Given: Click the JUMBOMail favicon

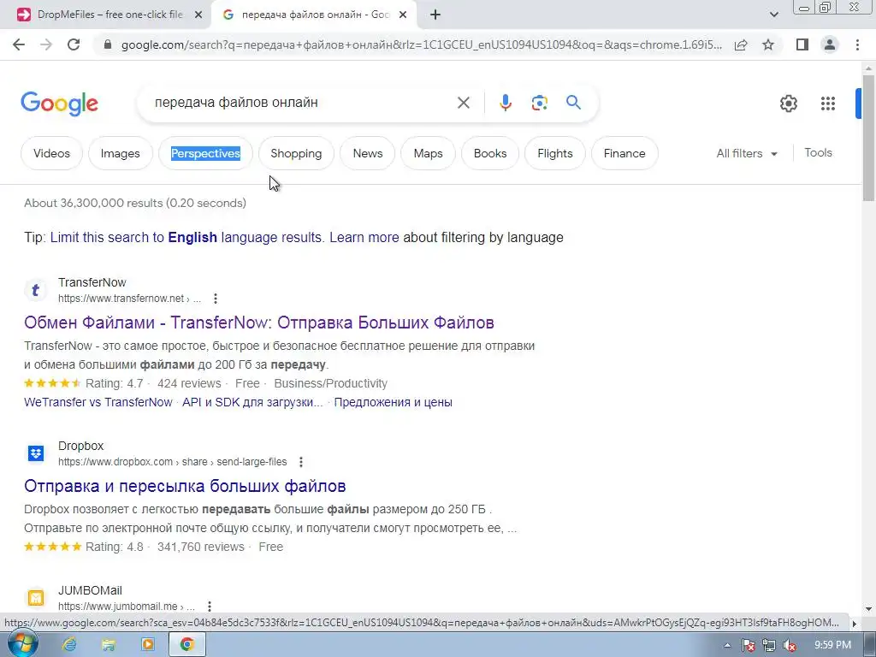Looking at the screenshot, I should pyautogui.click(x=36, y=598).
